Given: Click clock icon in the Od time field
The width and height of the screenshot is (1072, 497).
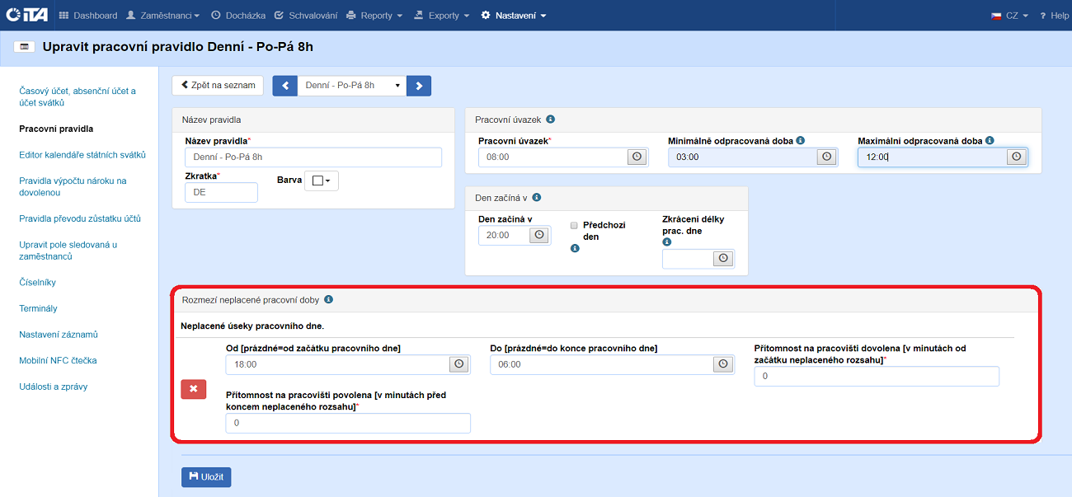Looking at the screenshot, I should coord(459,364).
